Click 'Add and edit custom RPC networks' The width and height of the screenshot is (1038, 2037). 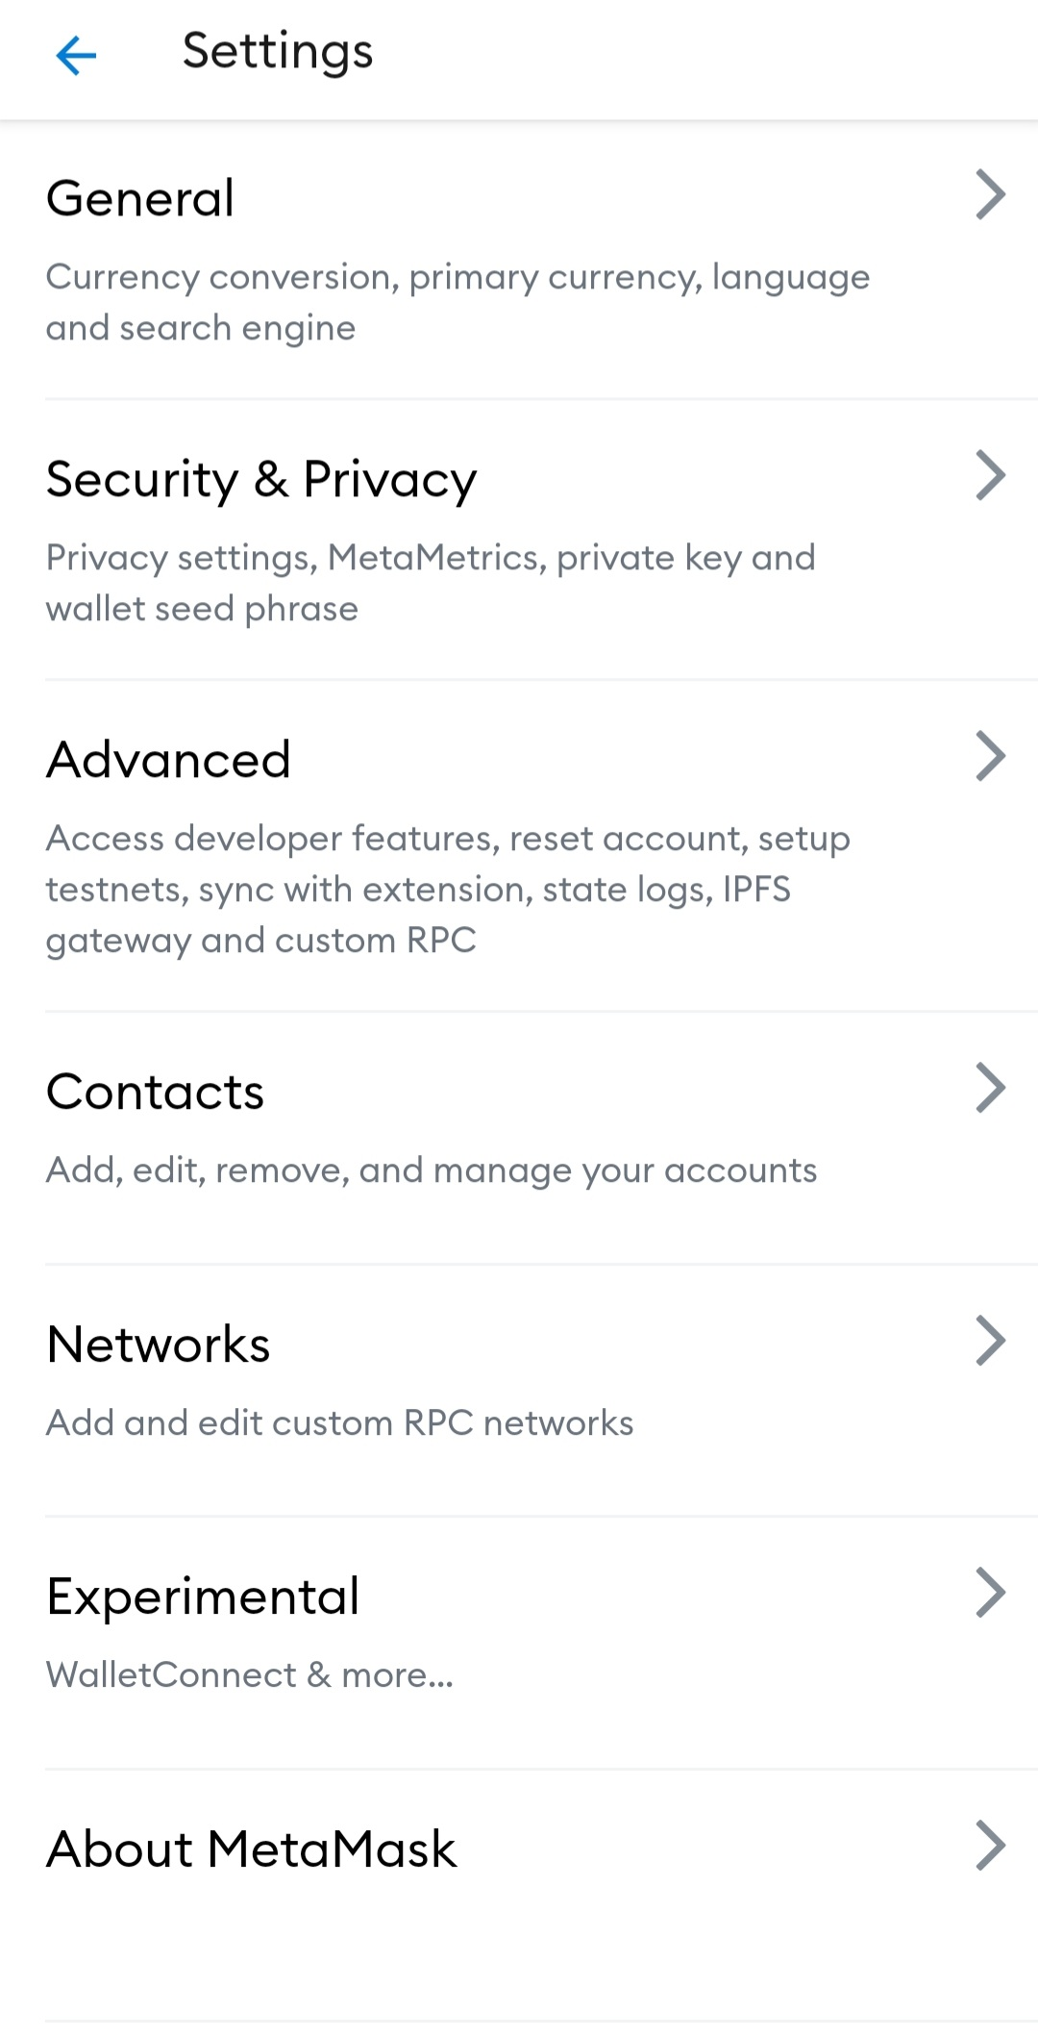point(340,1422)
